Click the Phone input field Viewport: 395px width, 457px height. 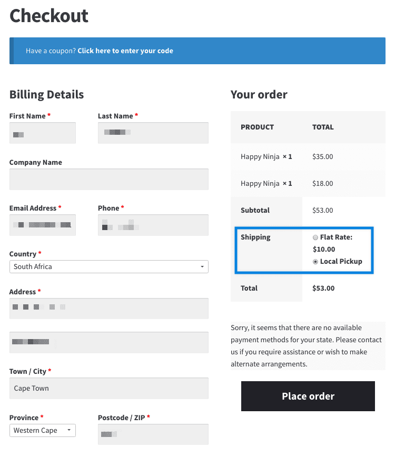(x=153, y=225)
